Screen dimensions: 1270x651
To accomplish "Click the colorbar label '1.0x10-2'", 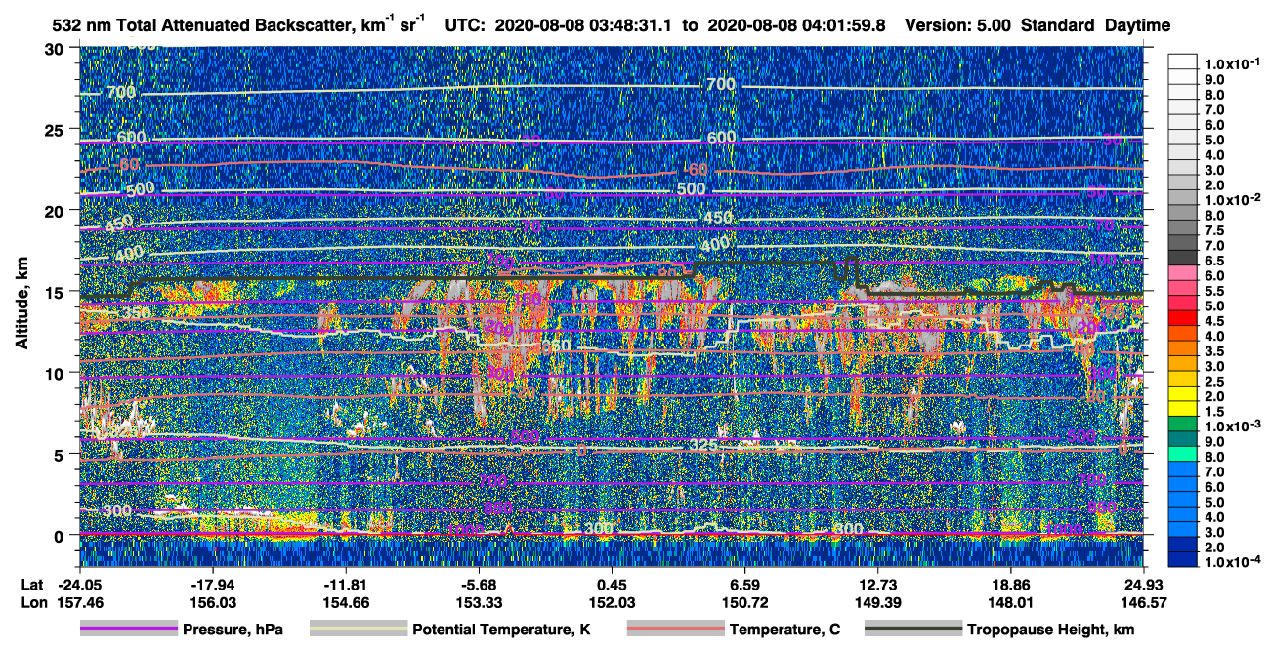I will (1231, 200).
